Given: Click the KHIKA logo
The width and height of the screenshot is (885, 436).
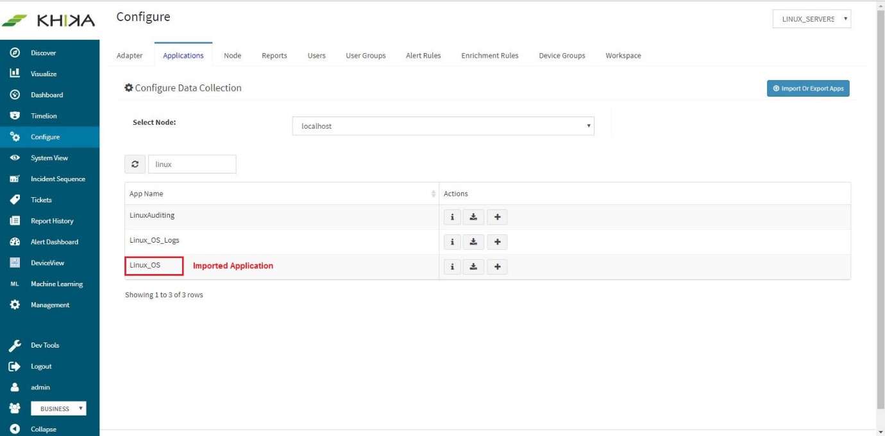Looking at the screenshot, I should pyautogui.click(x=49, y=20).
